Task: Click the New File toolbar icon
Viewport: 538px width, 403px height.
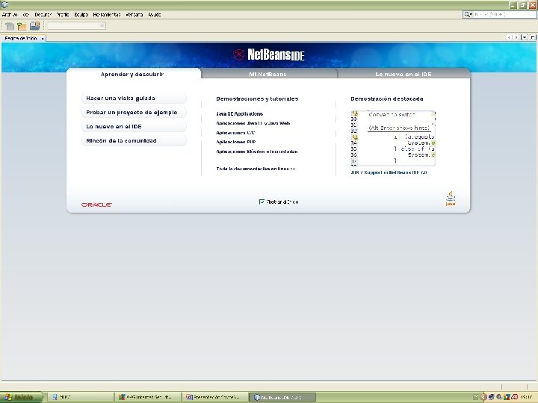Action: click(10, 25)
